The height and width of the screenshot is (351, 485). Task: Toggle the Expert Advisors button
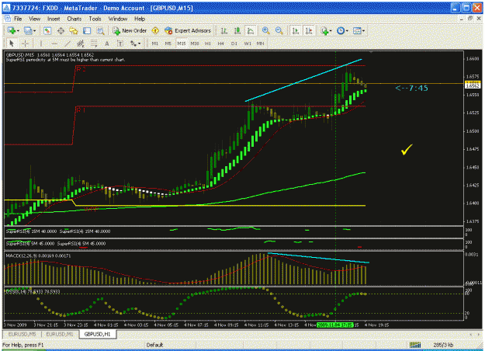(188, 30)
